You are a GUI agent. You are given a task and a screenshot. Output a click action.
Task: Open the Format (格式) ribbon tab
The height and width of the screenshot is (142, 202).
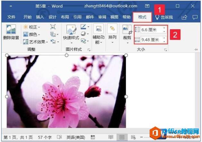(142, 17)
